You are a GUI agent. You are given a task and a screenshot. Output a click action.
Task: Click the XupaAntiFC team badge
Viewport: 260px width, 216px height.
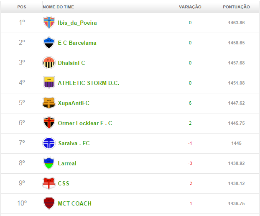(49, 103)
